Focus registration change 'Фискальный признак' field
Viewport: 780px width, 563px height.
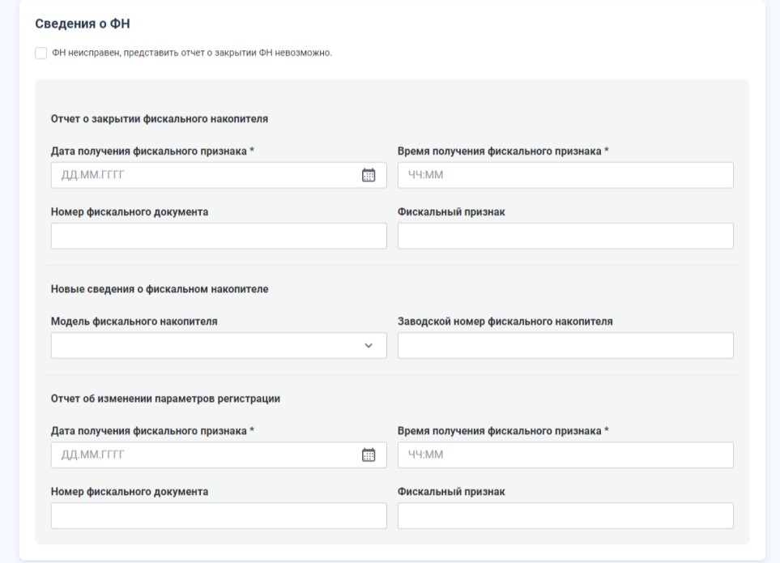[565, 515]
